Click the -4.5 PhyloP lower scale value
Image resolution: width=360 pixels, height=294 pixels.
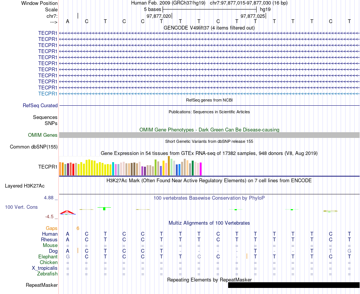tap(49, 217)
